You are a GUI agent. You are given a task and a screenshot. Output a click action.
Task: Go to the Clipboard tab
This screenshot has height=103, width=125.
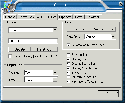click(65, 17)
